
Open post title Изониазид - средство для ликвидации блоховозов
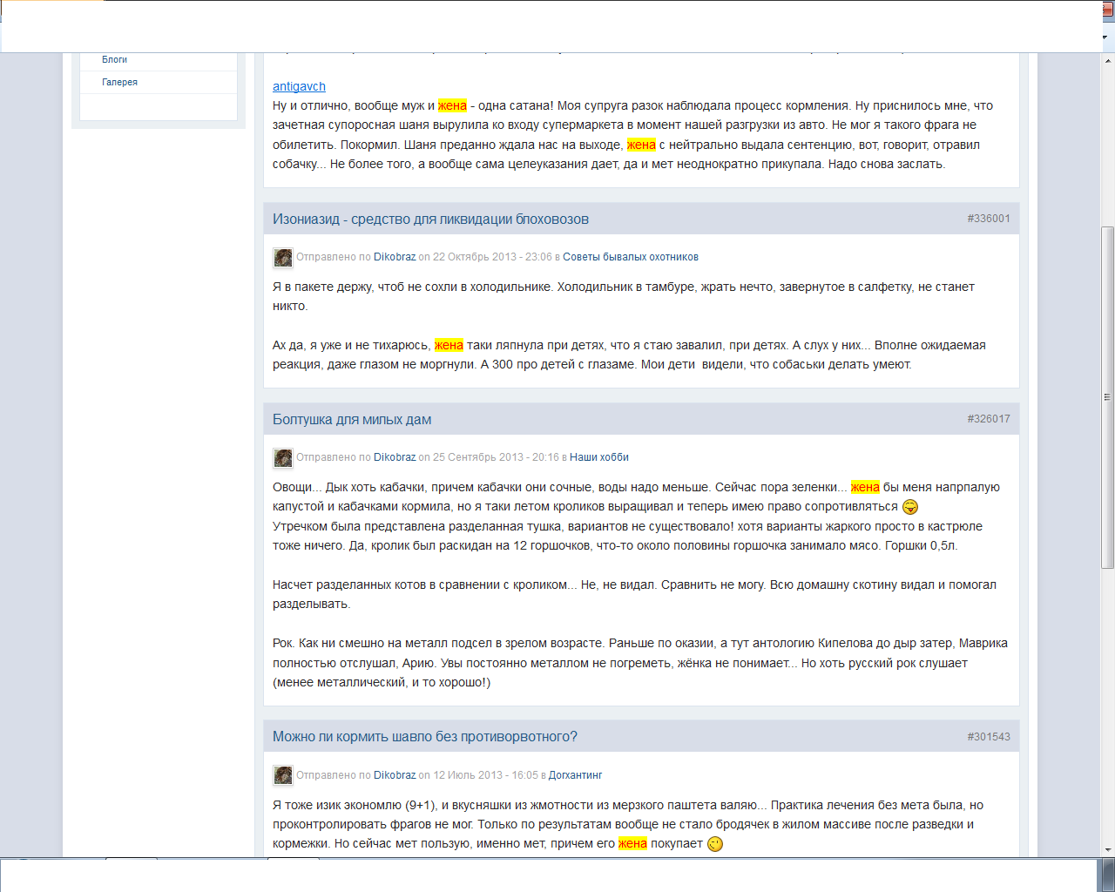click(430, 220)
